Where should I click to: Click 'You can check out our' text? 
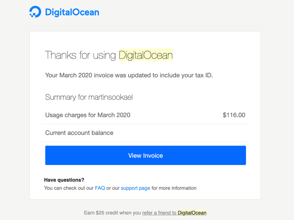point(69,188)
